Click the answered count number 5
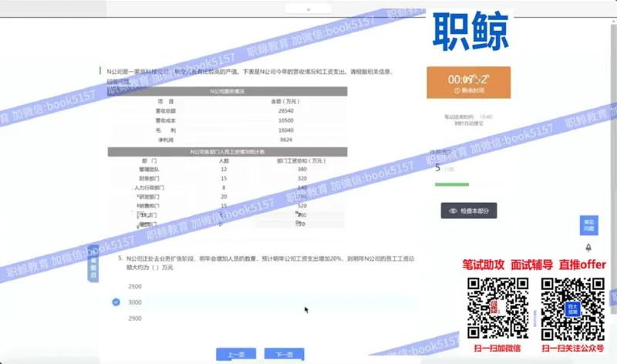617x364 pixels. (x=437, y=168)
